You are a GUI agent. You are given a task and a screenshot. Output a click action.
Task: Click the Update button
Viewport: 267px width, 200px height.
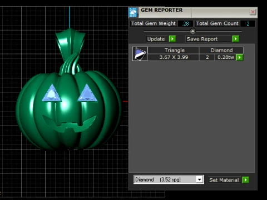click(x=157, y=39)
